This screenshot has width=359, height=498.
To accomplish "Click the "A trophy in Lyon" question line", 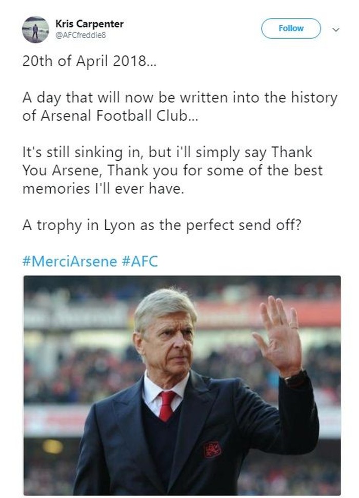I will [162, 225].
